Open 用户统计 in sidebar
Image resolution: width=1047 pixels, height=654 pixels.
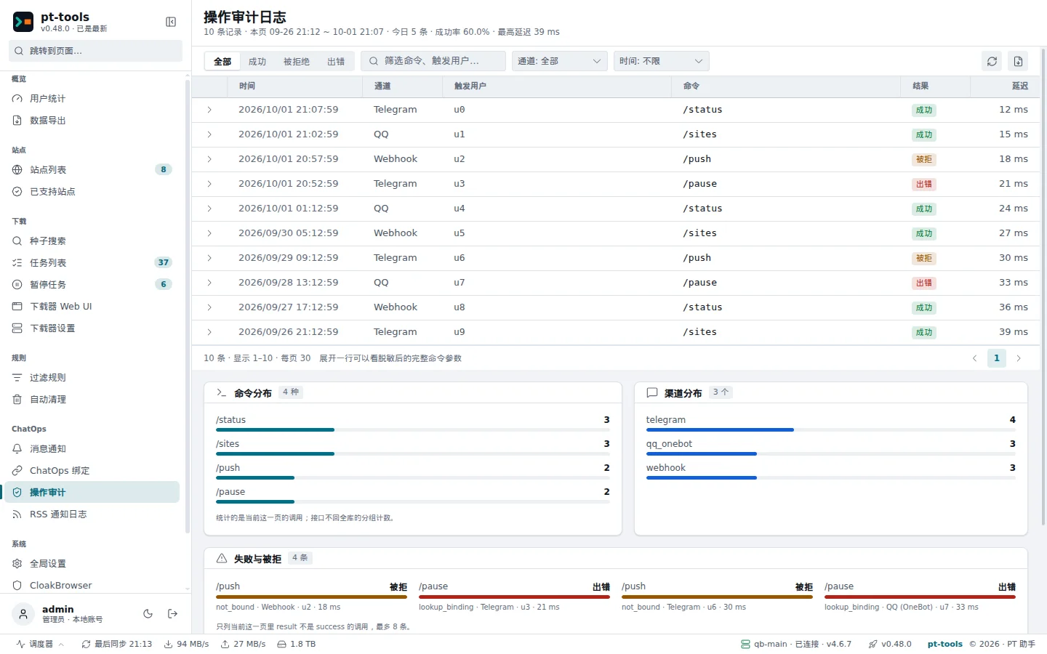tap(92, 98)
